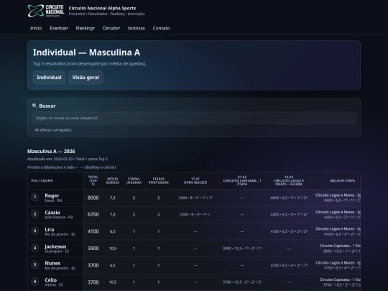388x291 pixels.
Task: Click position badge 6 next to Célio
Action: tap(35, 282)
